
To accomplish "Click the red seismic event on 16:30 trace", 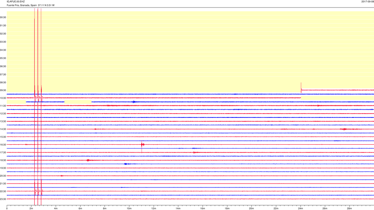I will pyautogui.click(x=142, y=145).
